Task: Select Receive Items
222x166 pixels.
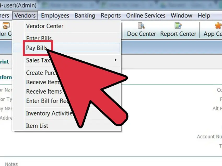Action: pyautogui.click(x=44, y=92)
